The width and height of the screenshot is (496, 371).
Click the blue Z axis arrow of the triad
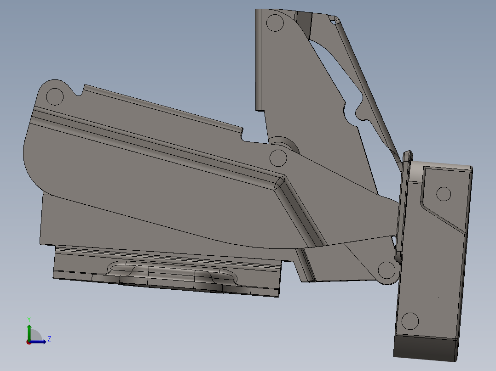38,342
